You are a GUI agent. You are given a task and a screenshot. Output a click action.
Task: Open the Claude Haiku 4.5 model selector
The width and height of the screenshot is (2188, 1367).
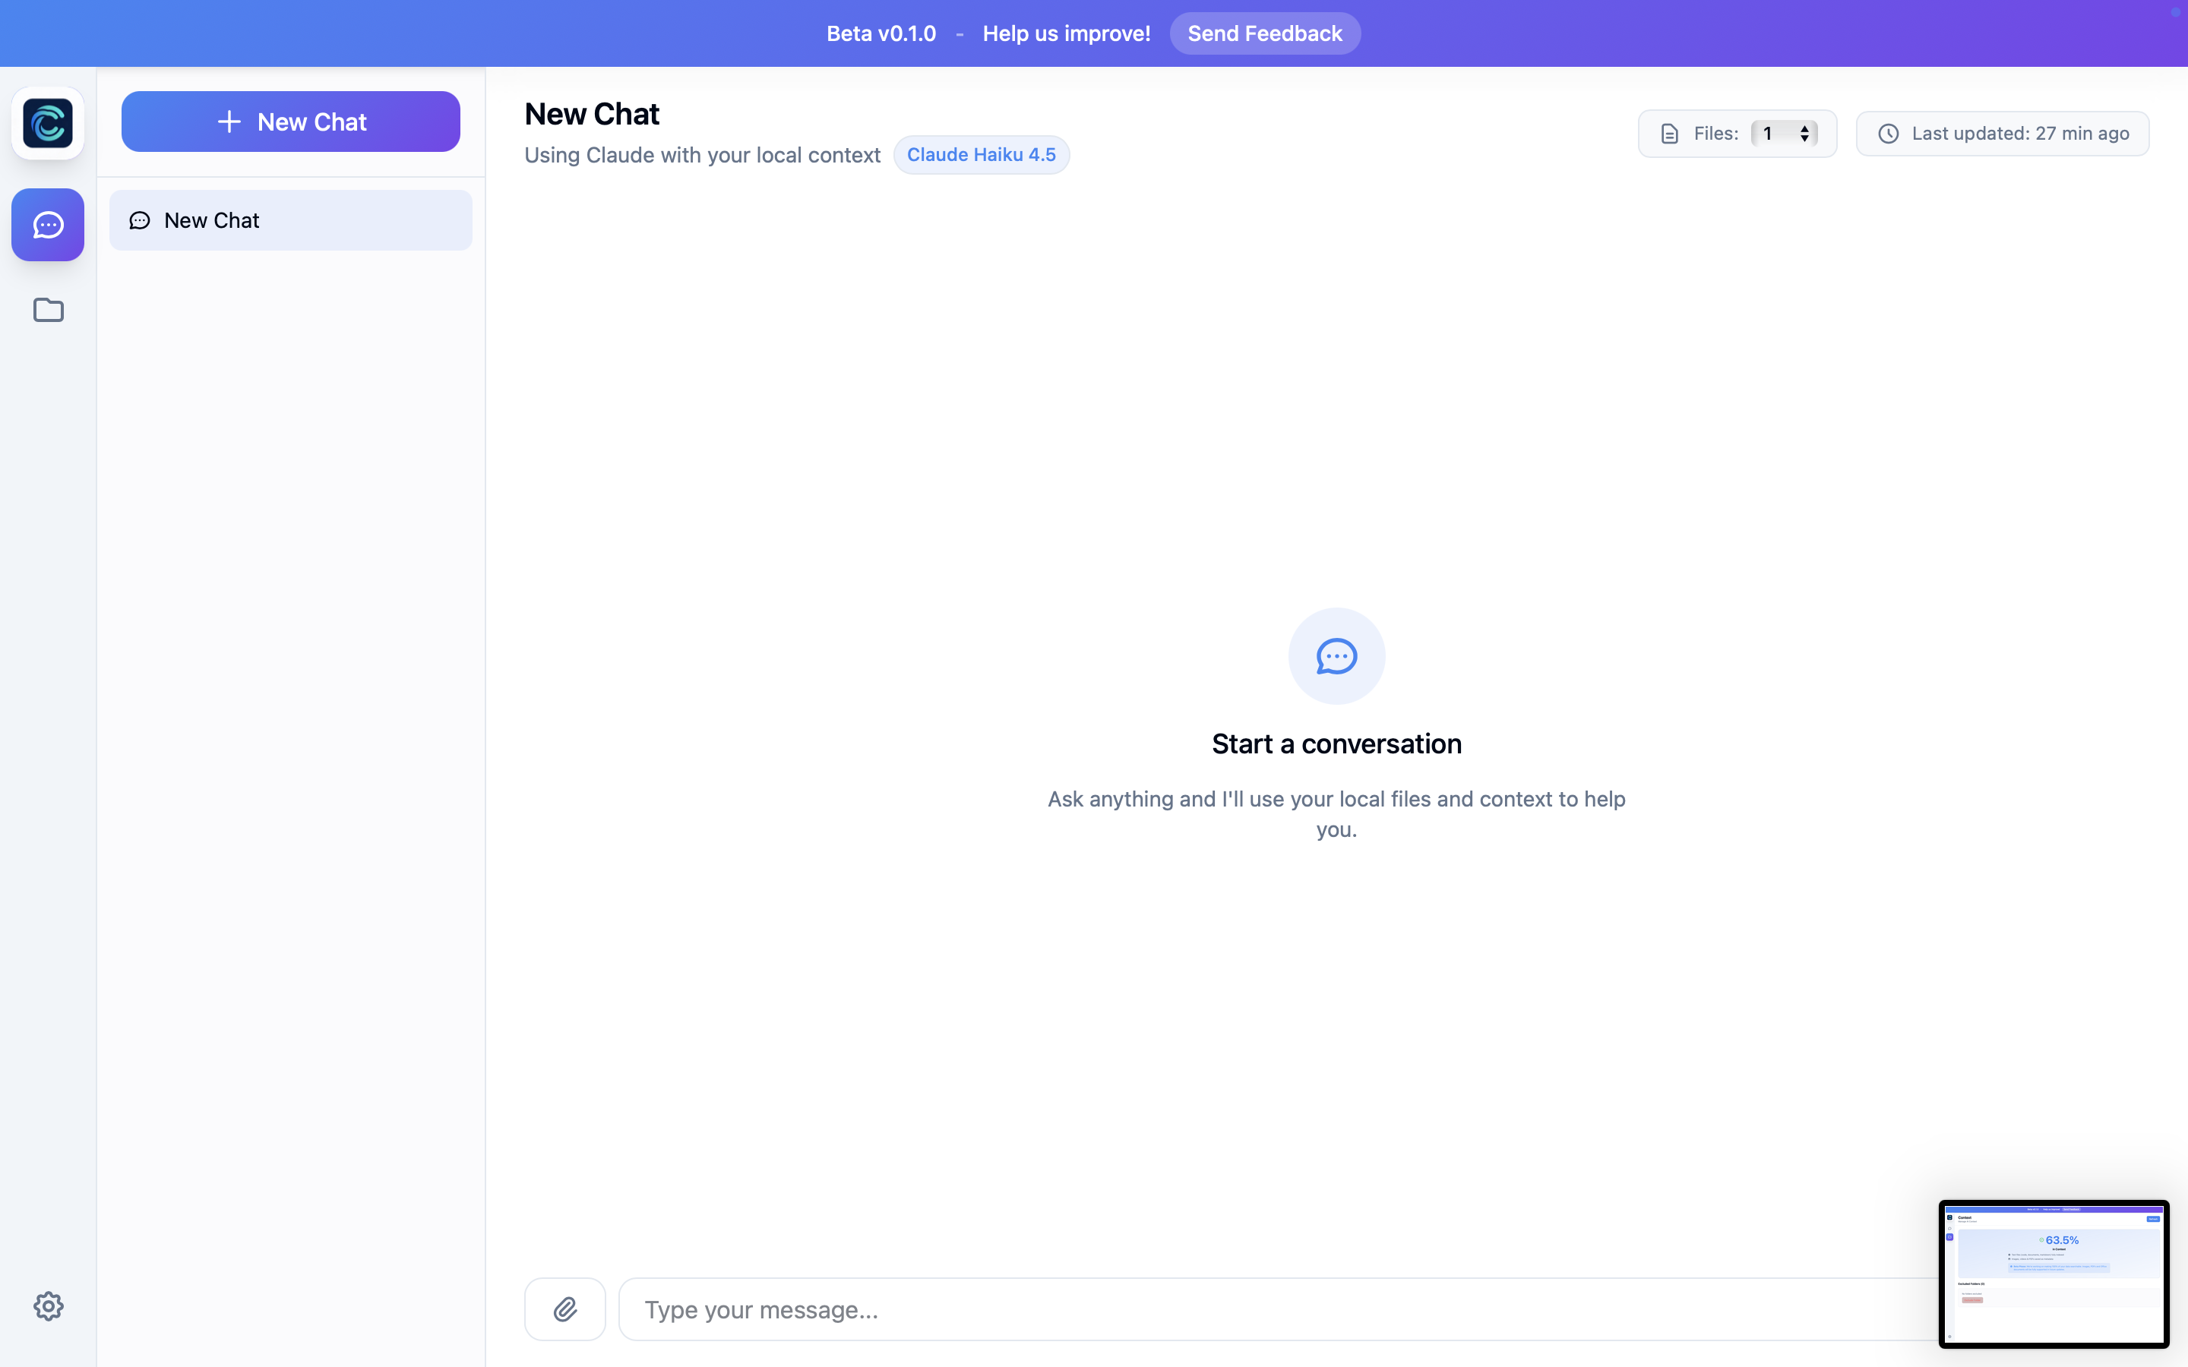click(x=982, y=153)
